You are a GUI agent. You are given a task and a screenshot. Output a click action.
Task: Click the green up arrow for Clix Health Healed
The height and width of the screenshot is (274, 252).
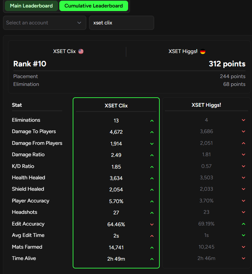pyautogui.click(x=152, y=178)
